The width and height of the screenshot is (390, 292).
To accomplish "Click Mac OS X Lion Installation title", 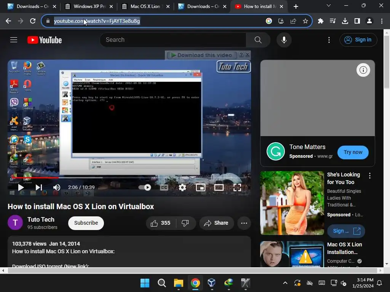I will (344, 248).
